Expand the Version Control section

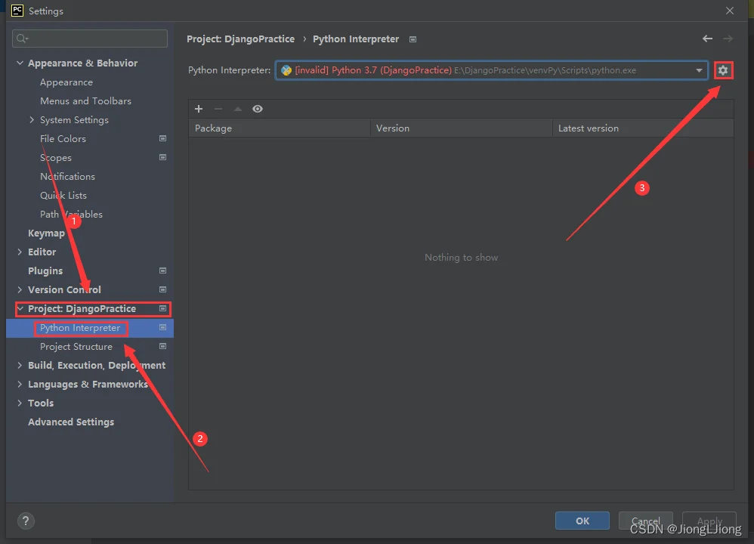[20, 289]
